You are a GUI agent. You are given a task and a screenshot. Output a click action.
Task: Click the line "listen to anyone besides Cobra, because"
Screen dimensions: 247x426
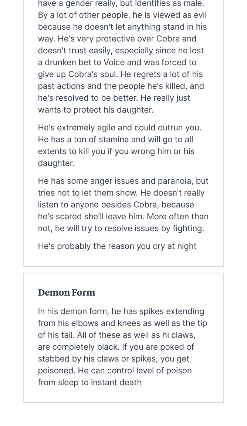116,205
